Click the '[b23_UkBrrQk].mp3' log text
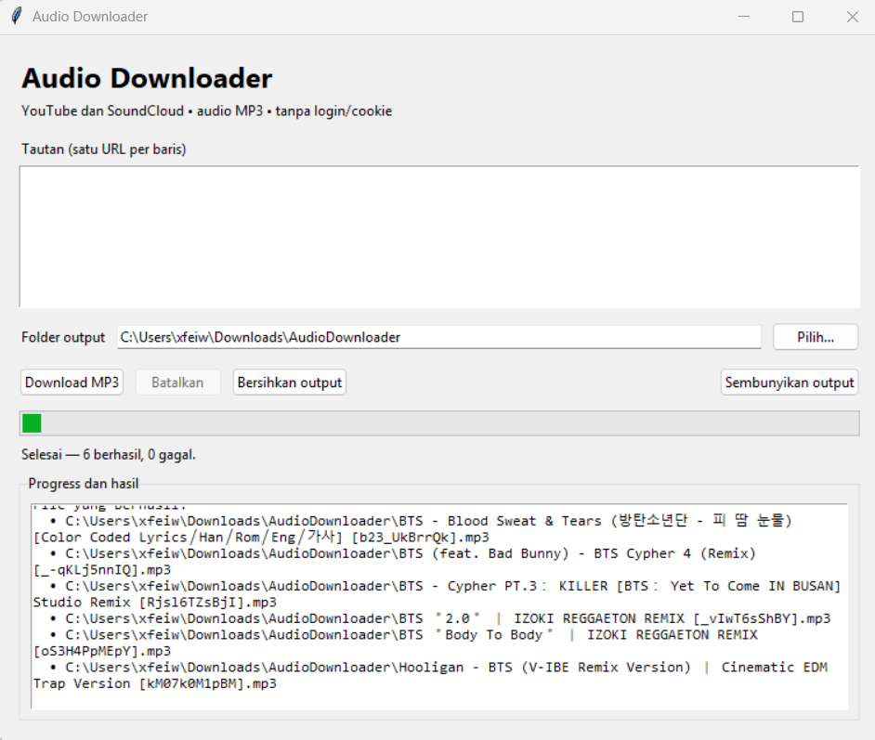The width and height of the screenshot is (875, 740). coord(420,537)
